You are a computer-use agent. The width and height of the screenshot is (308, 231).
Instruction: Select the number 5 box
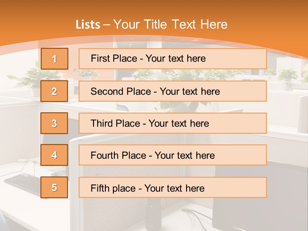[x=54, y=187]
